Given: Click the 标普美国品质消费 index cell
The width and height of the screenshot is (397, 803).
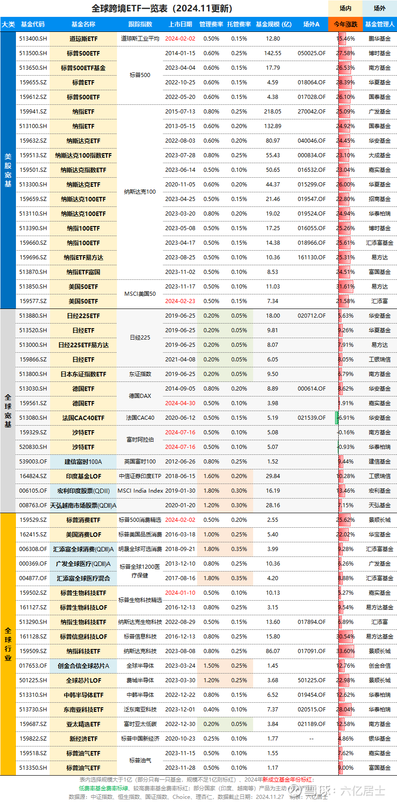Looking at the screenshot, I should point(140,535).
